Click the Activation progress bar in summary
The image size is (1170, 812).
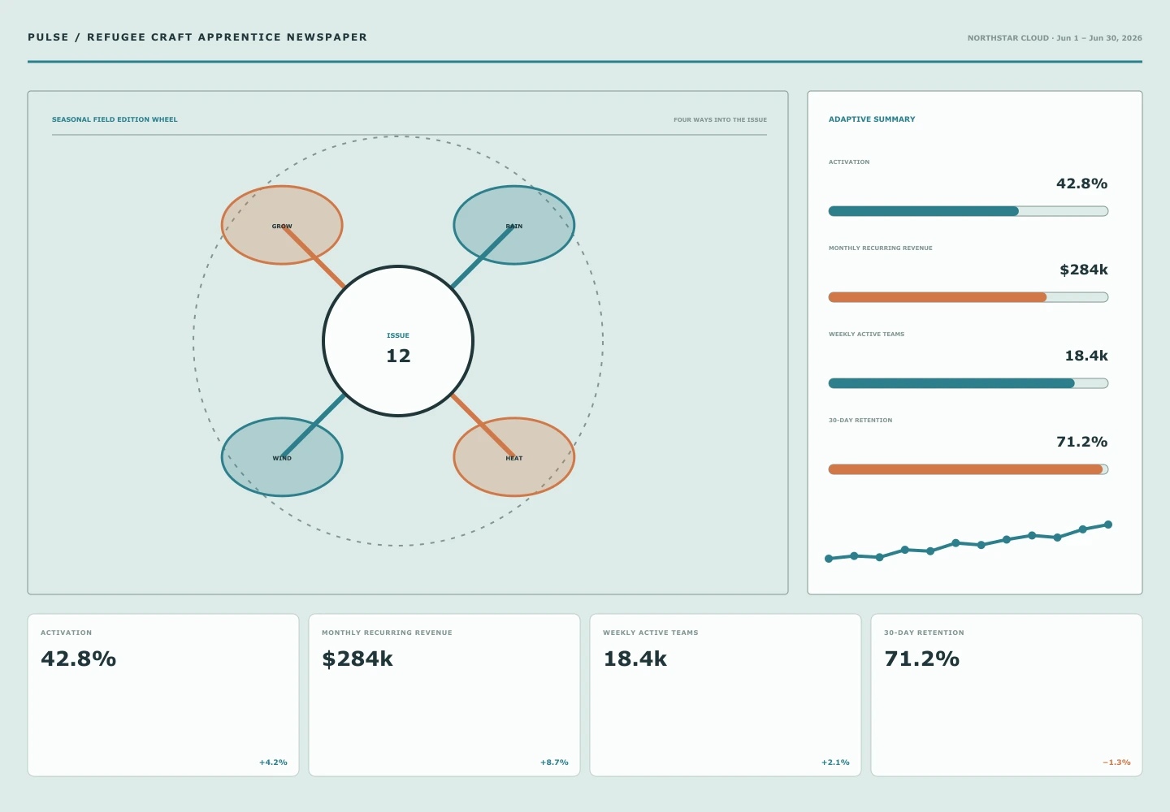click(968, 211)
